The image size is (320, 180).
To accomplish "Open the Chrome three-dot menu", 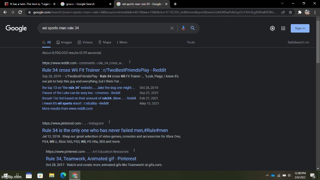I will [x=315, y=12].
